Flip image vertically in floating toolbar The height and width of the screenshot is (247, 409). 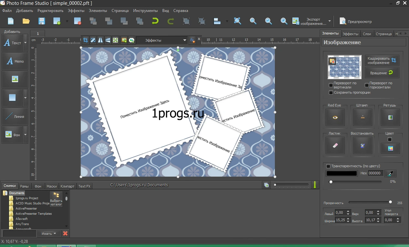(x=108, y=40)
